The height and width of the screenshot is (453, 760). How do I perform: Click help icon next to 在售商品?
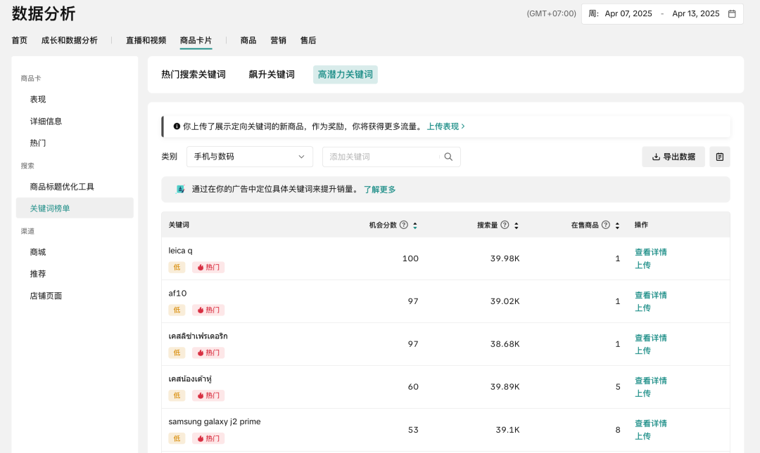(x=606, y=225)
